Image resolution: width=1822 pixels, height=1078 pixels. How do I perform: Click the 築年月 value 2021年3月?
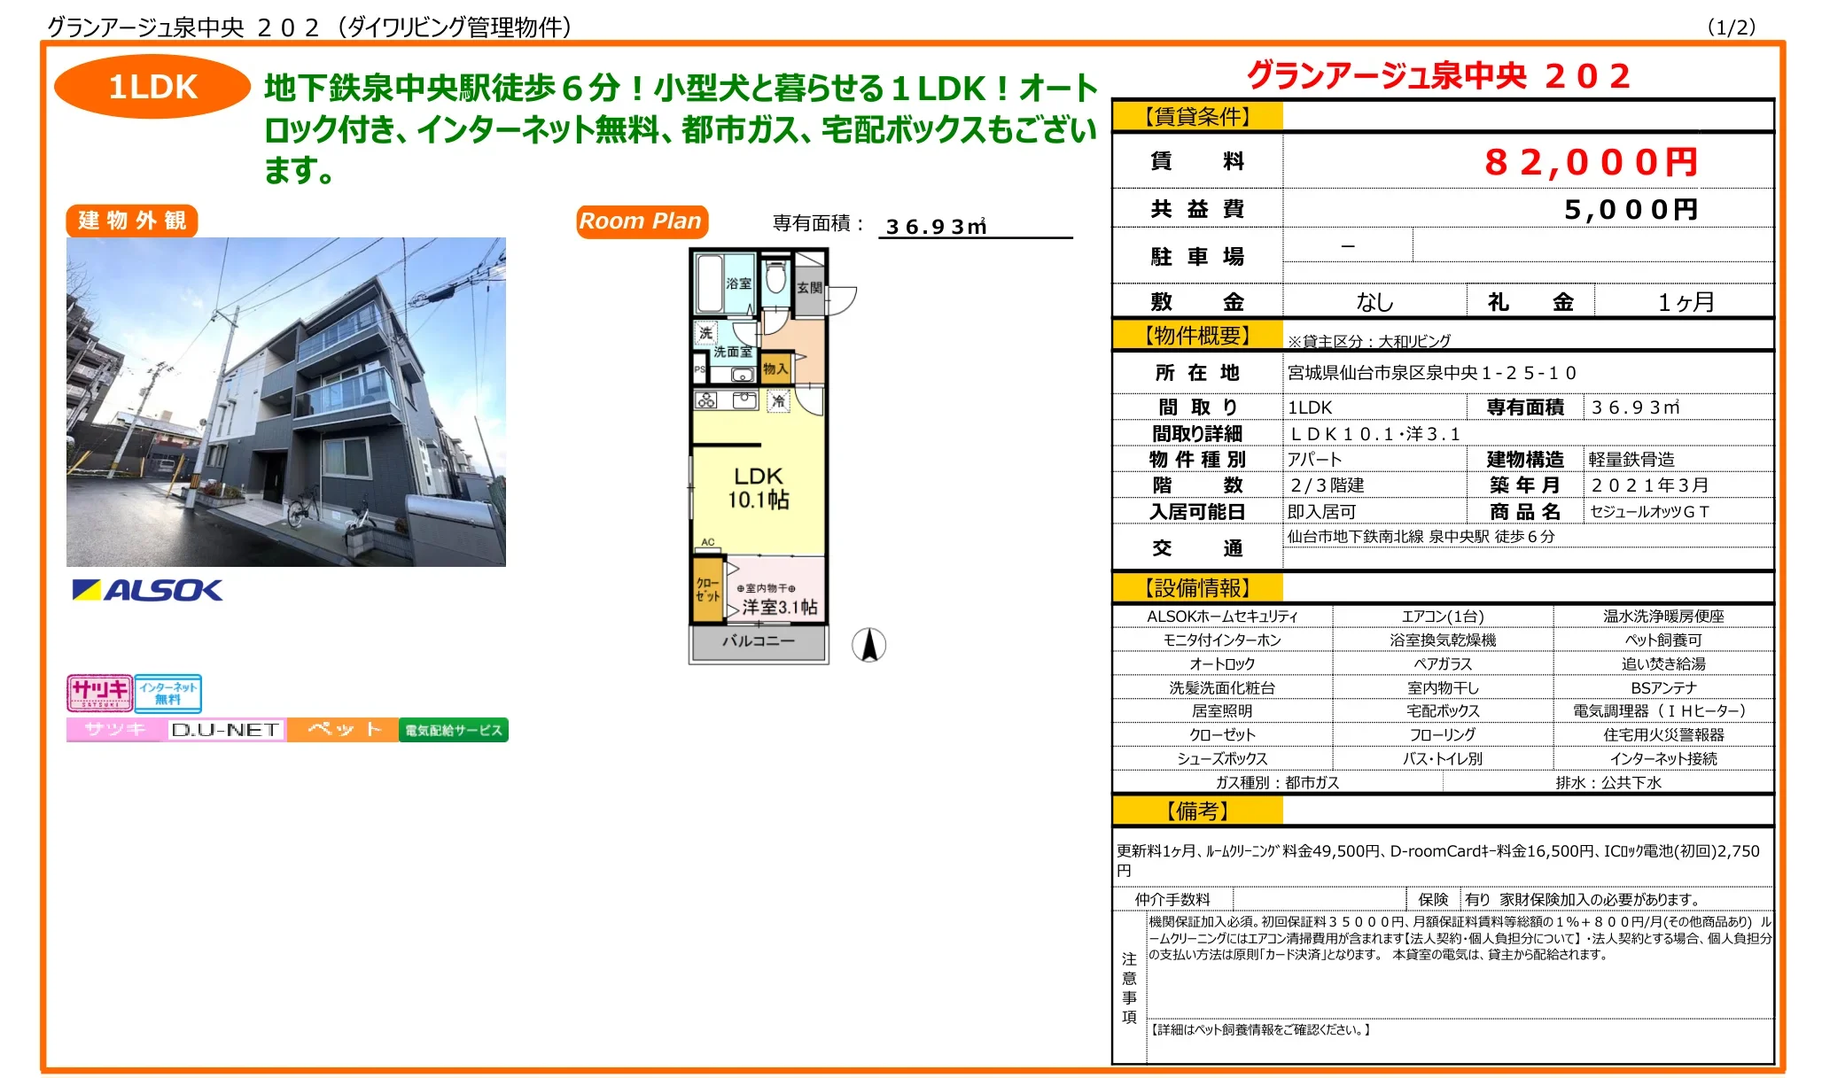coord(1650,485)
